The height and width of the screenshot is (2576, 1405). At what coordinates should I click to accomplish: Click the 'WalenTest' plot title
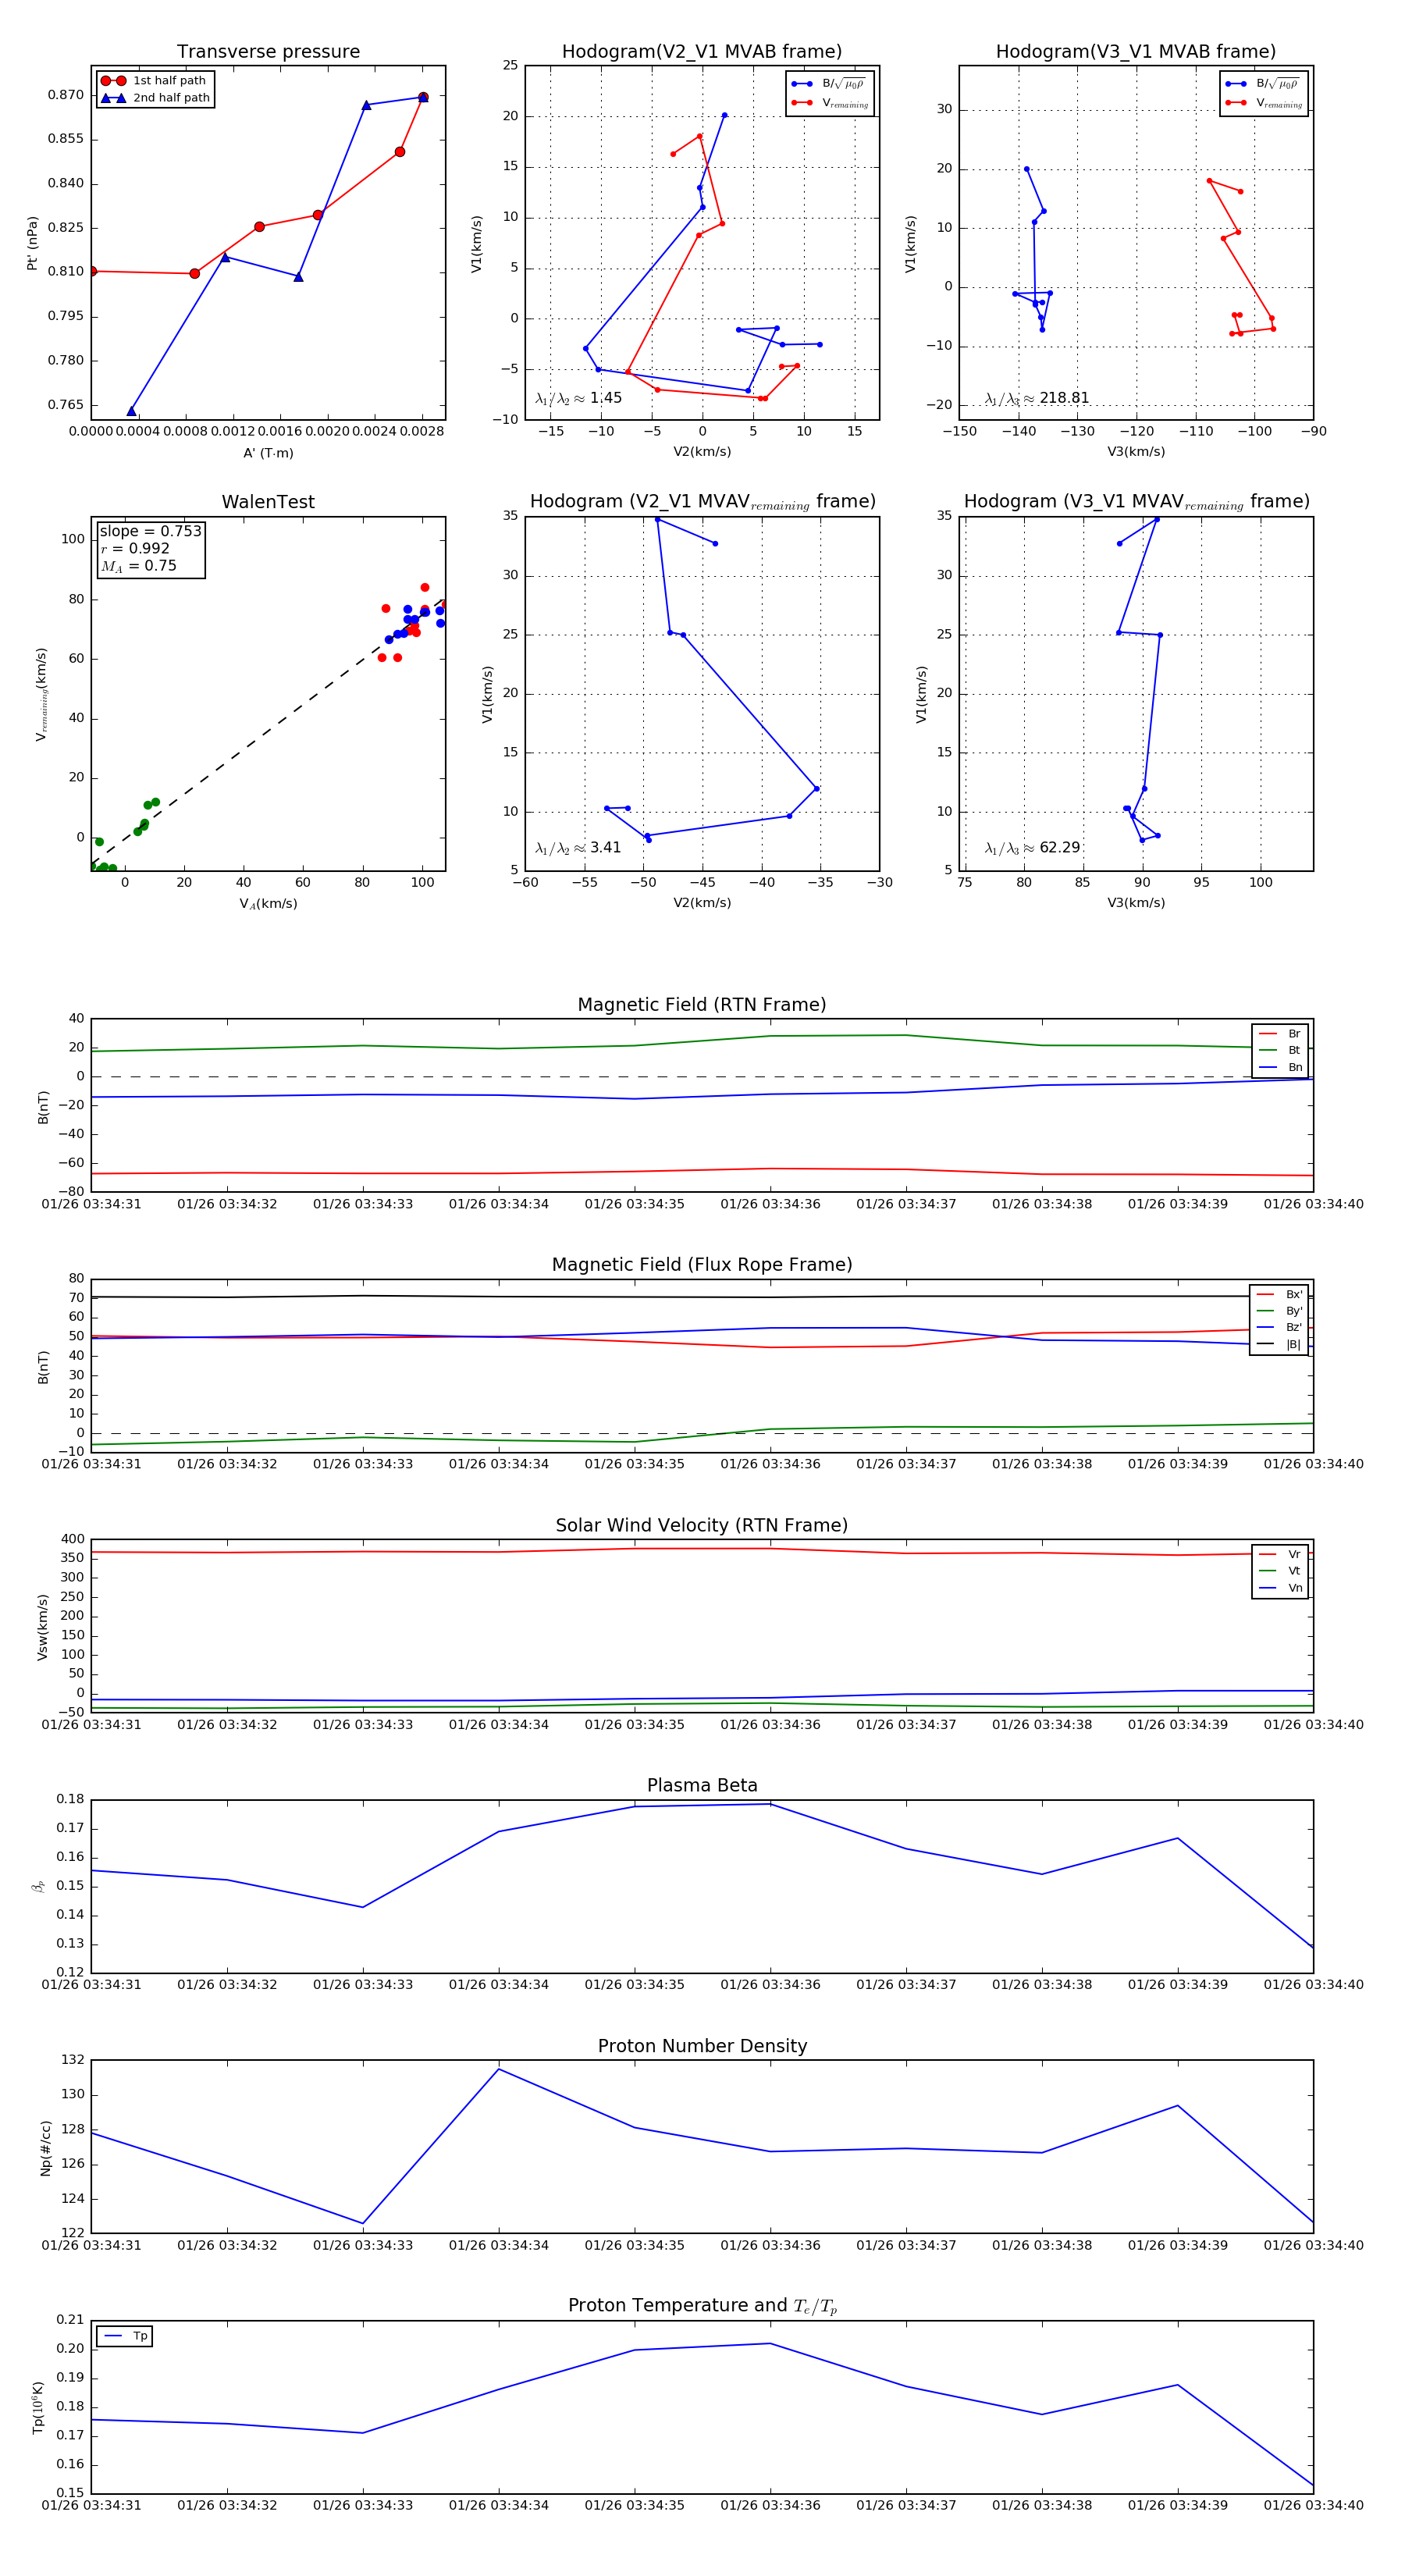(x=268, y=502)
